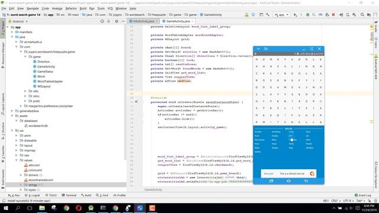Viewport: 379px width, 213px height.
Task: Click emulator back navigation button
Action: point(306,181)
